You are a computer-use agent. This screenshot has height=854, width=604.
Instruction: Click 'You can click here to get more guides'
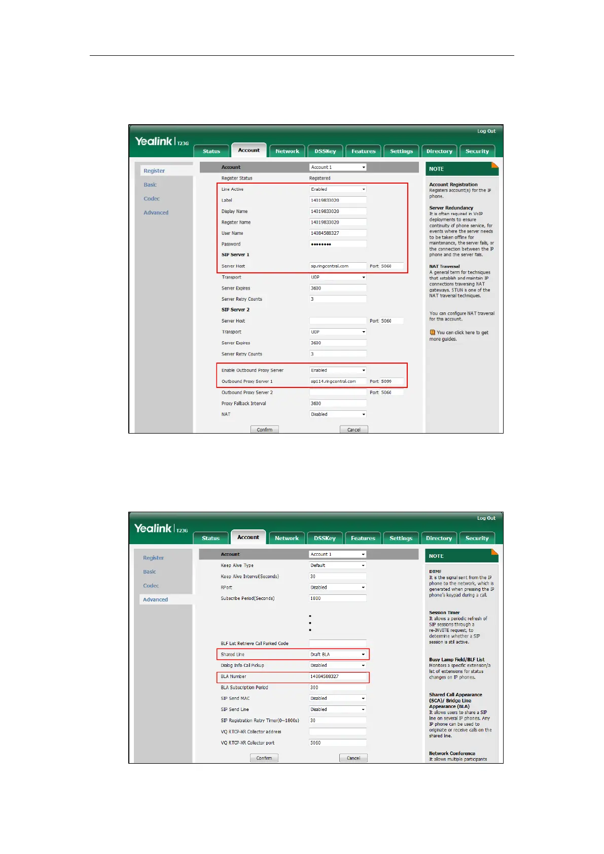[x=458, y=336]
